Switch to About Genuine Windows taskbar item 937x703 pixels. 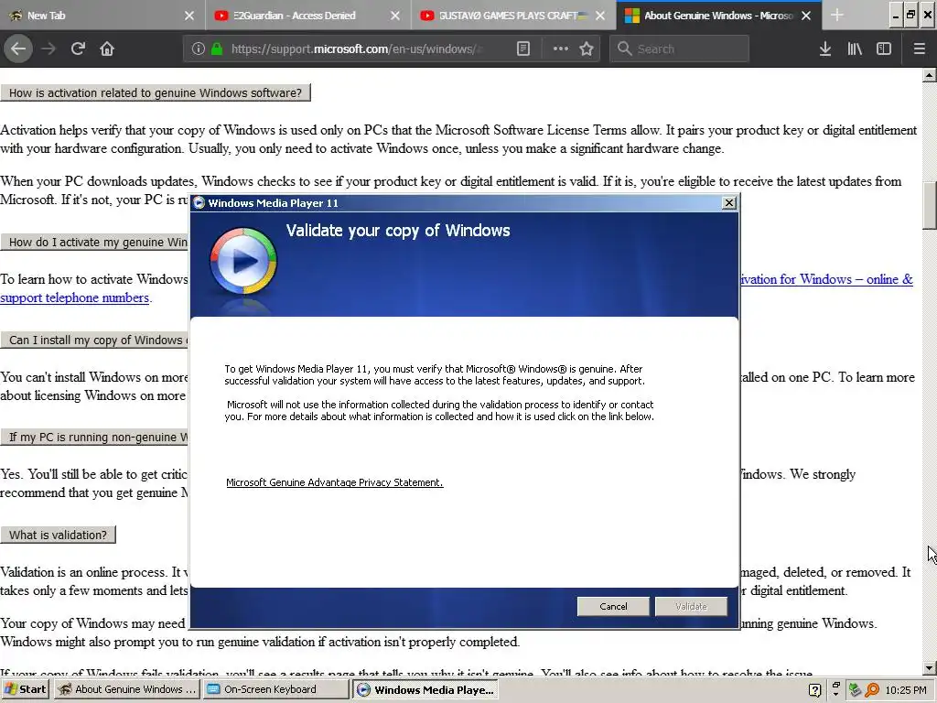[126, 689]
